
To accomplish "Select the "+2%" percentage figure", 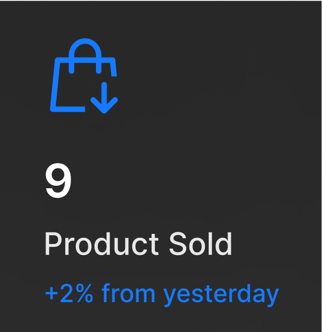I will tap(69, 293).
